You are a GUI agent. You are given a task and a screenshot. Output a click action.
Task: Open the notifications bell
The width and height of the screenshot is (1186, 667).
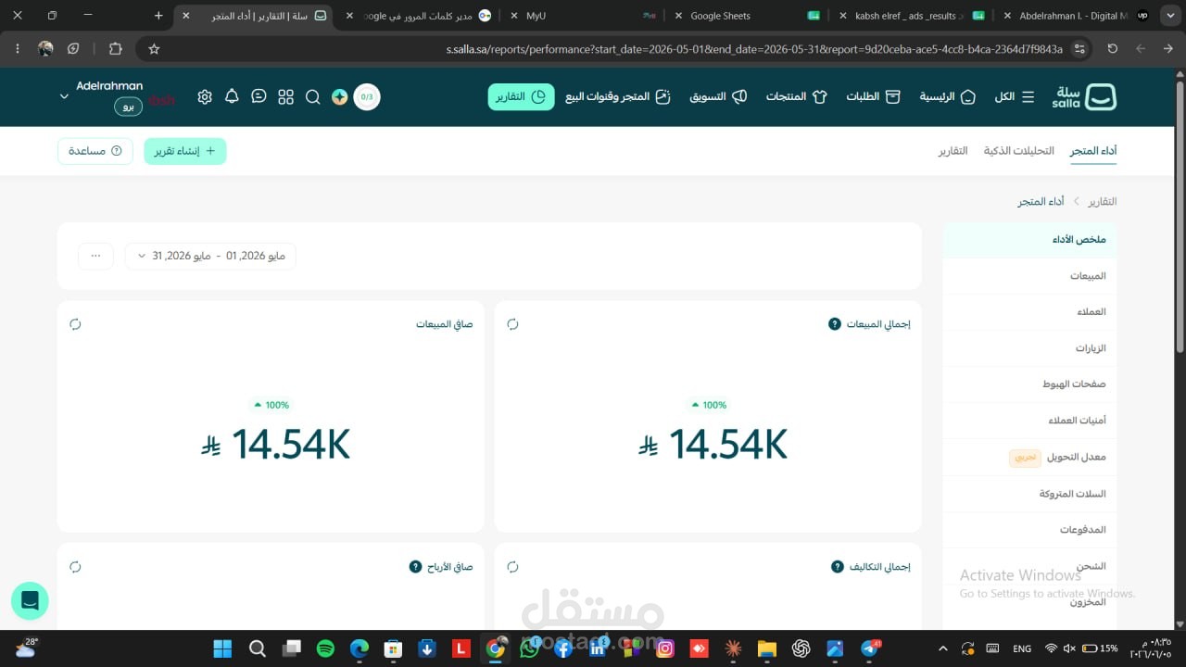click(x=232, y=96)
